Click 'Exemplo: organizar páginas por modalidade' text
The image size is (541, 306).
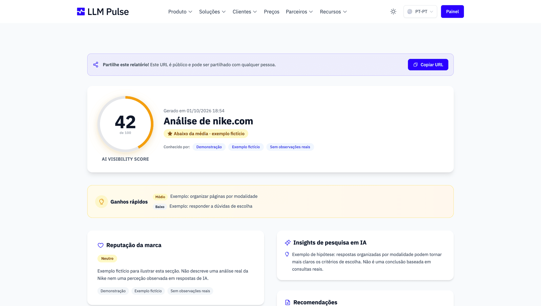click(x=214, y=196)
